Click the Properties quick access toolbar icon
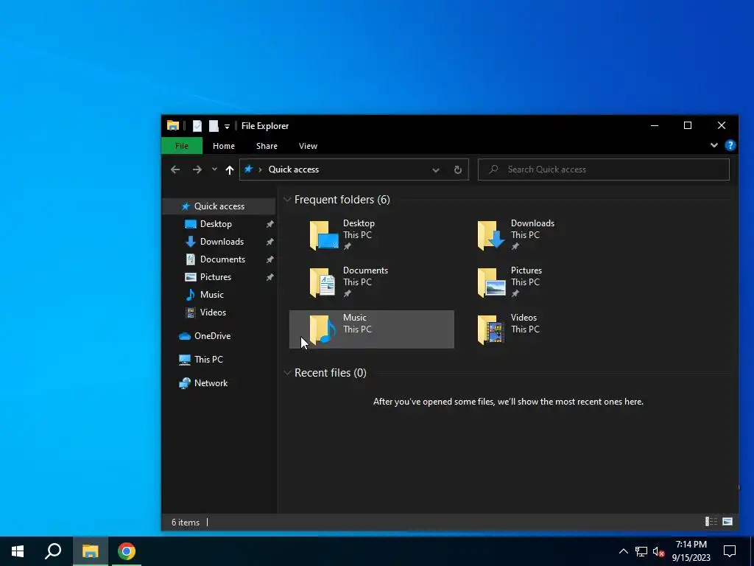Image resolution: width=754 pixels, height=566 pixels. click(197, 126)
